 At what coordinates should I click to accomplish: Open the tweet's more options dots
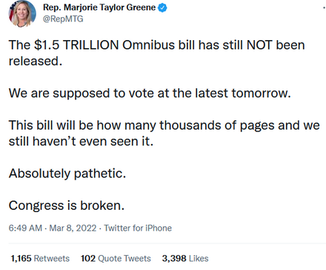(x=324, y=7)
